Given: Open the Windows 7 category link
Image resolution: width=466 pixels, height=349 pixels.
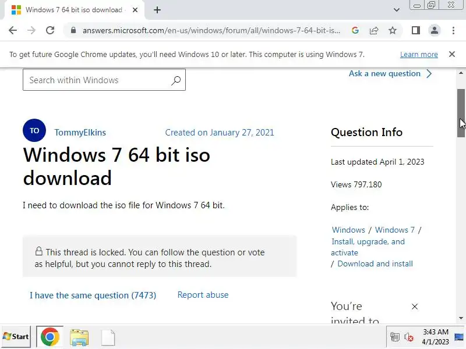Looking at the screenshot, I should [395, 230].
